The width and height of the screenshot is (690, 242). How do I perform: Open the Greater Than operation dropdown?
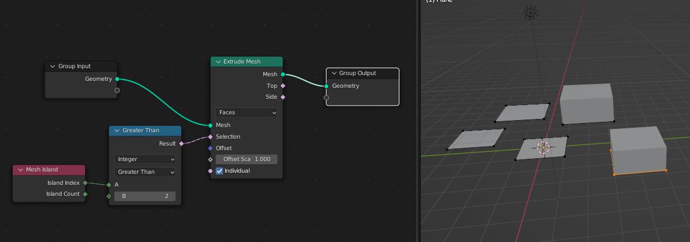pyautogui.click(x=145, y=172)
